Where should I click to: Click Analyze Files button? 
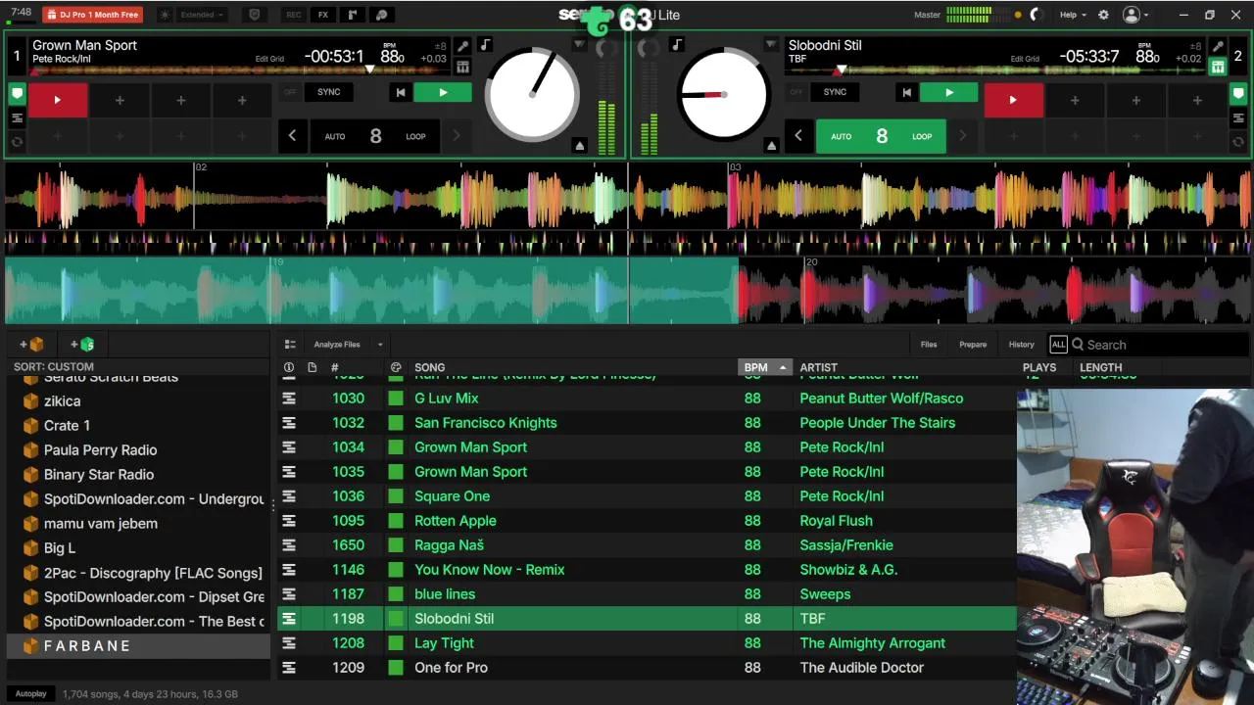(337, 345)
